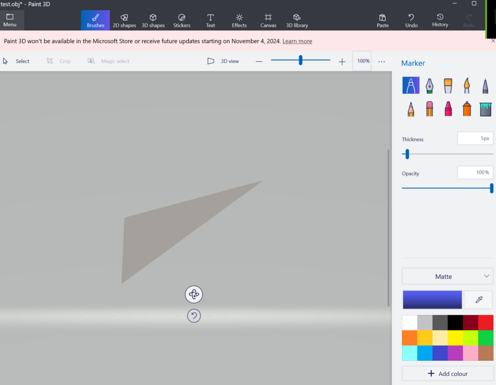The width and height of the screenshot is (496, 385).
Task: Select the Calligraphy pen brush
Action: (429, 85)
